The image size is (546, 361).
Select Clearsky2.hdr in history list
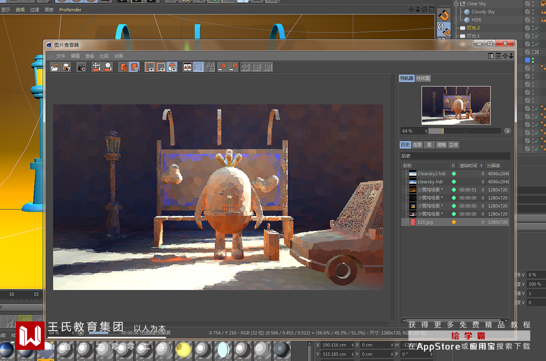pos(455,174)
